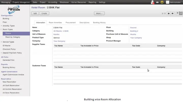Open the messages envelope icon
The height and width of the screenshot is (103, 183).
[158, 2]
